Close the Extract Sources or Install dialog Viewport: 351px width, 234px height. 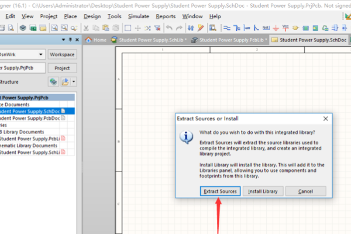pos(325,118)
